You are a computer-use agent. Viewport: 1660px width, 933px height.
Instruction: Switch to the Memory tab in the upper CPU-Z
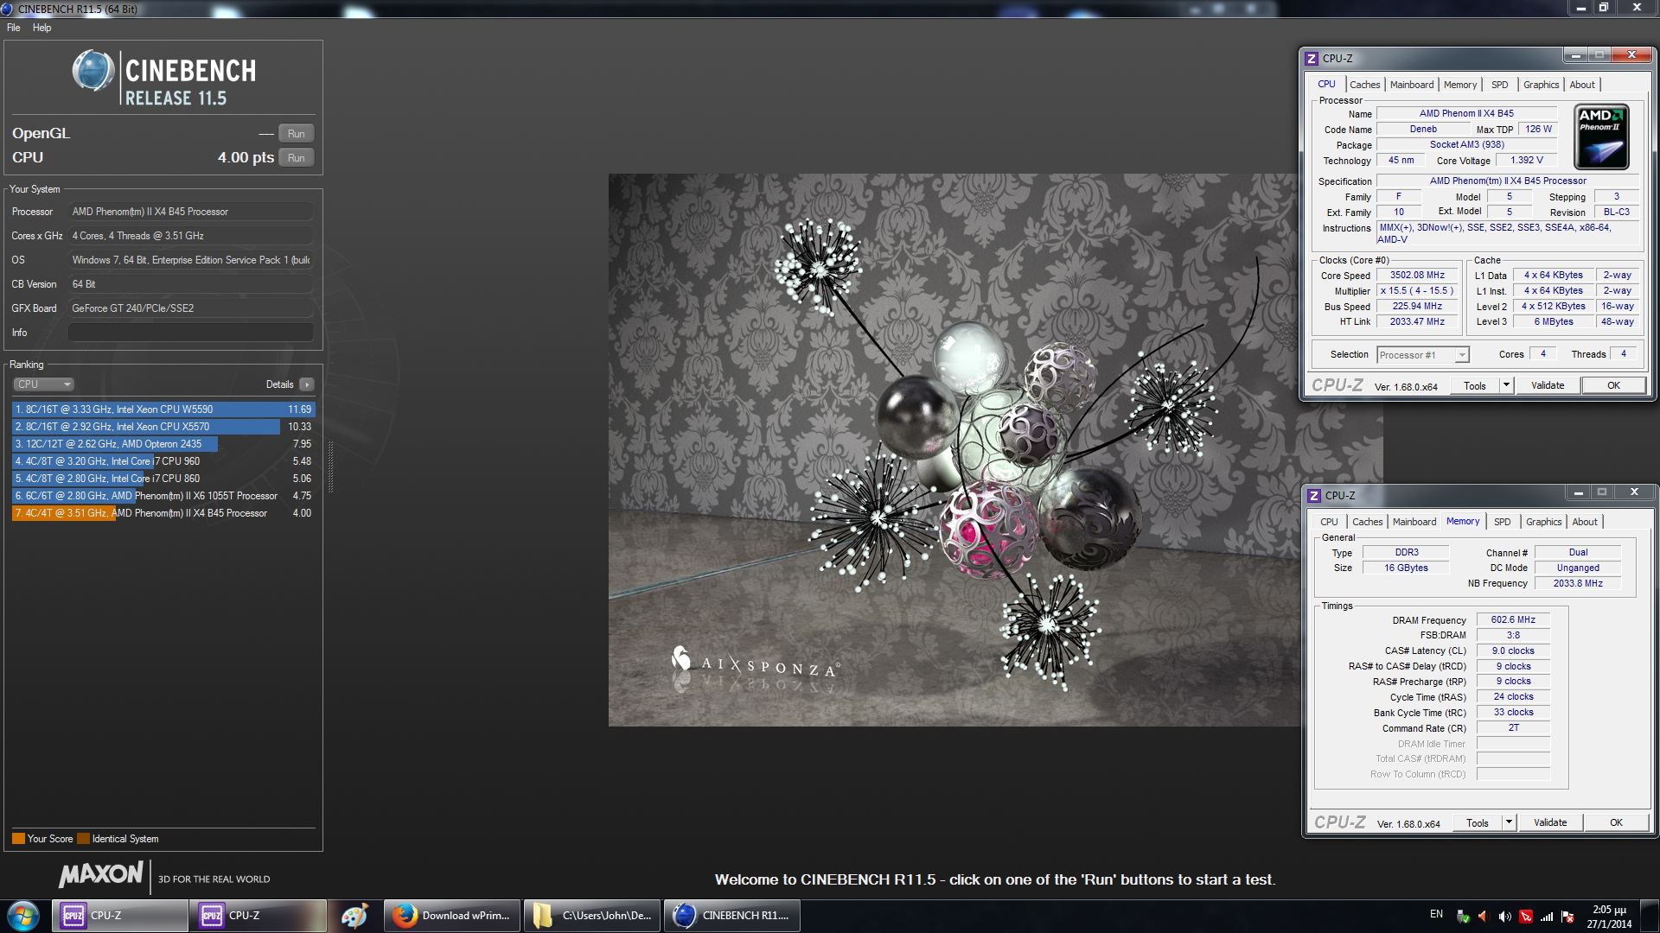pyautogui.click(x=1460, y=85)
